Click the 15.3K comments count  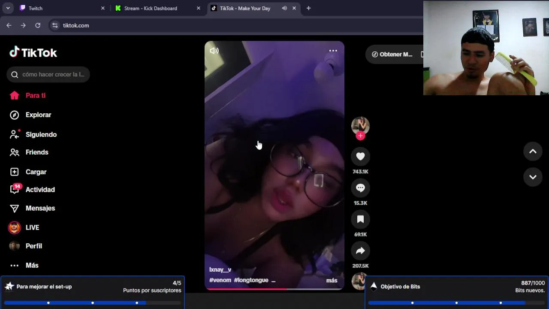[360, 203]
